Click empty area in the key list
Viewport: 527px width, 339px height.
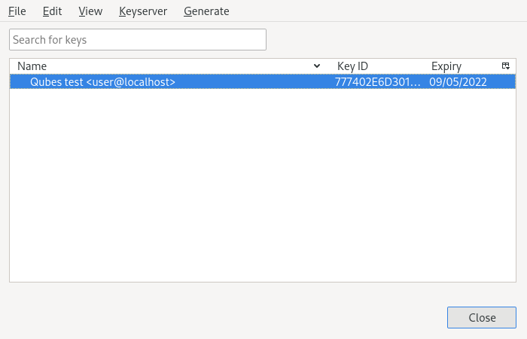point(262,188)
